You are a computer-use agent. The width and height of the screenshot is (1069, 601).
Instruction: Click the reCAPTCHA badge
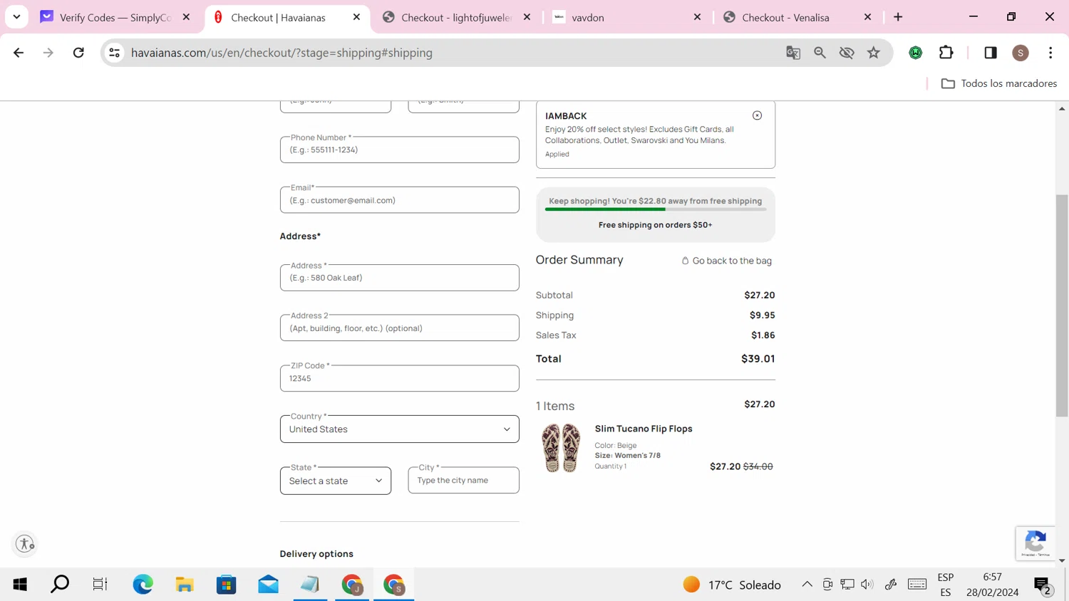[1035, 543]
